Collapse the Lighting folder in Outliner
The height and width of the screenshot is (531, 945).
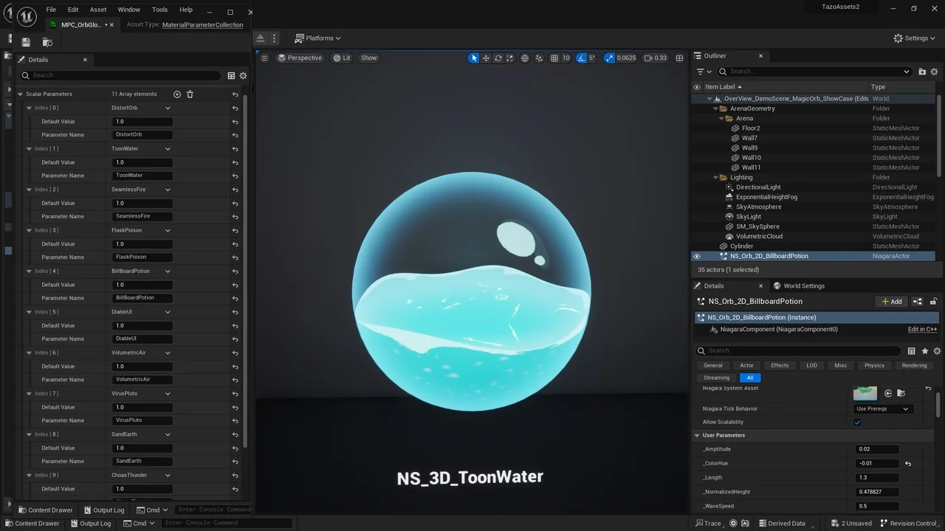tap(715, 177)
